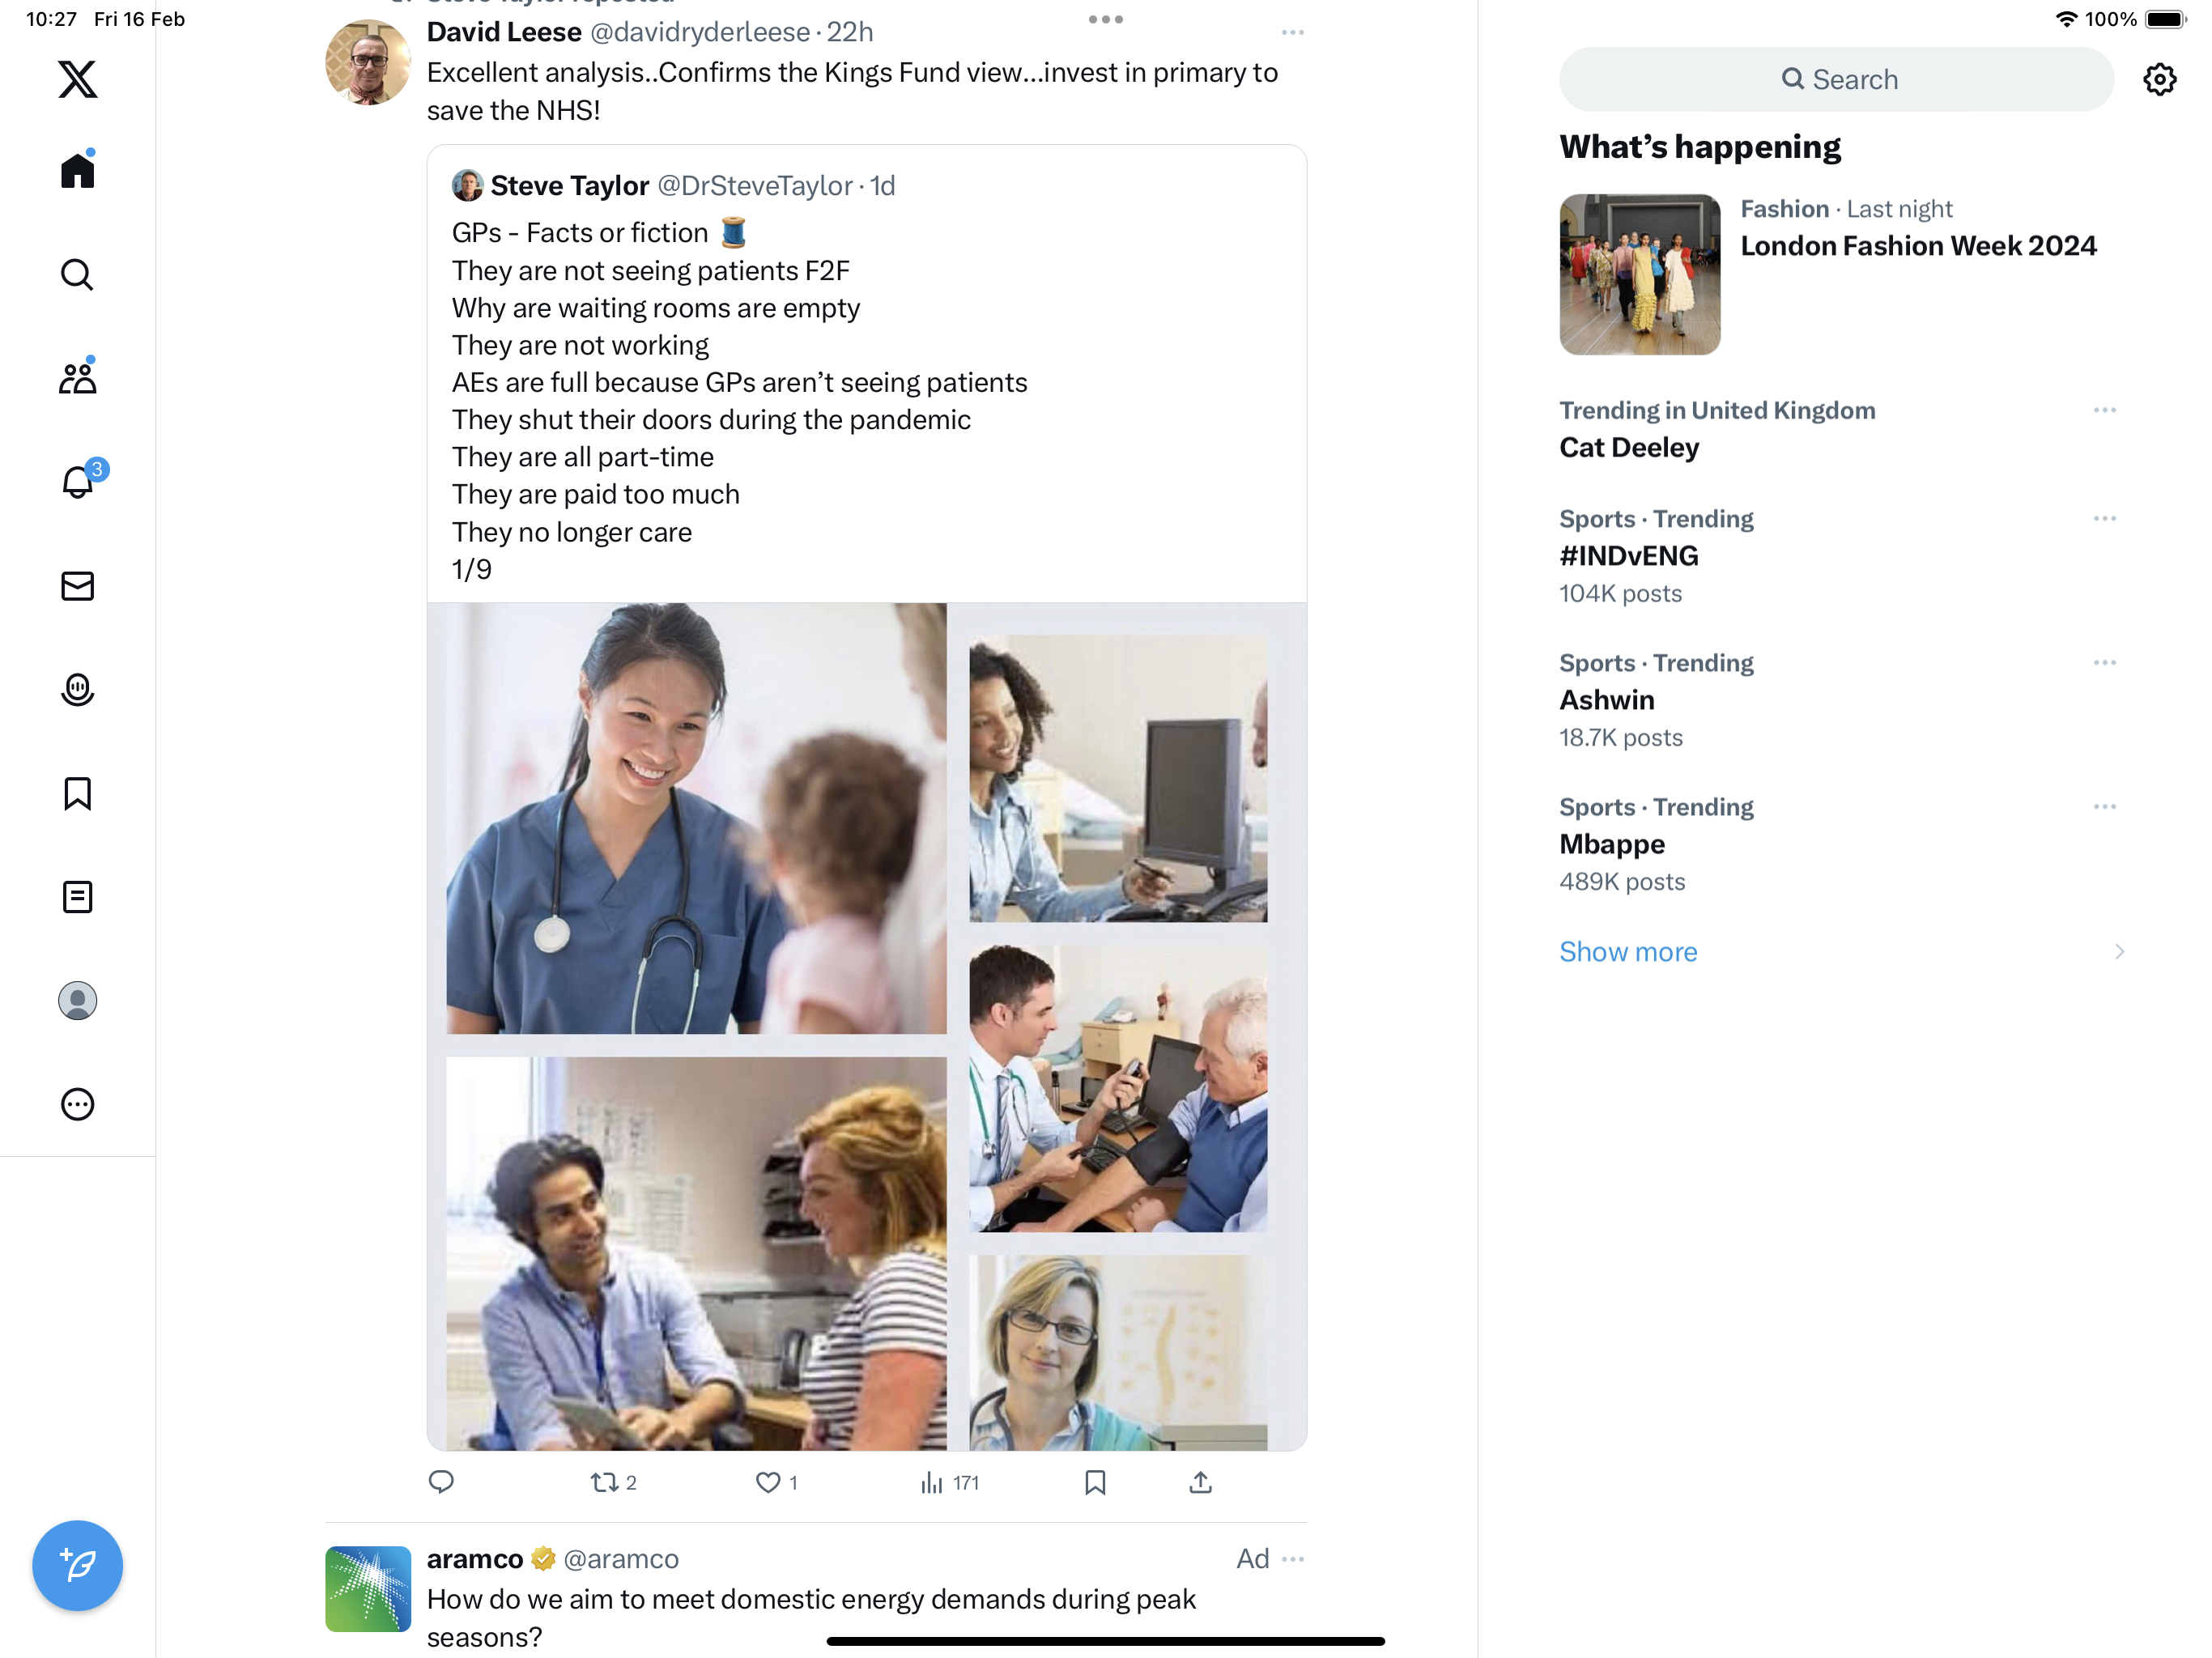Open more options for David Leese's post
This screenshot has width=2212, height=1658.
tap(1292, 33)
